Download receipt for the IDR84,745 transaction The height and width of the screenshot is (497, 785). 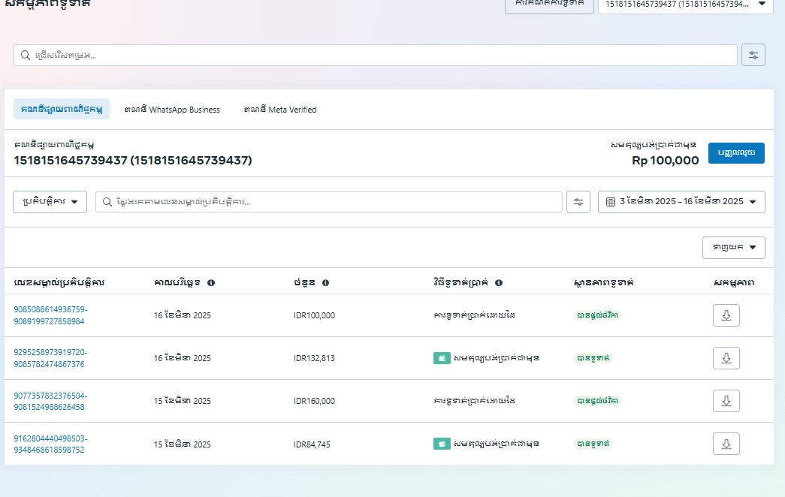pos(726,444)
